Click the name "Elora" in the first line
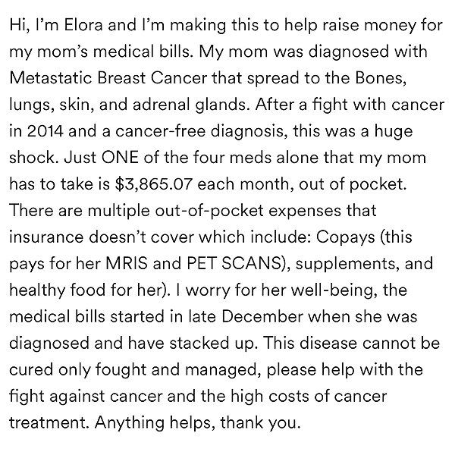The height and width of the screenshot is (455, 455). [83, 25]
